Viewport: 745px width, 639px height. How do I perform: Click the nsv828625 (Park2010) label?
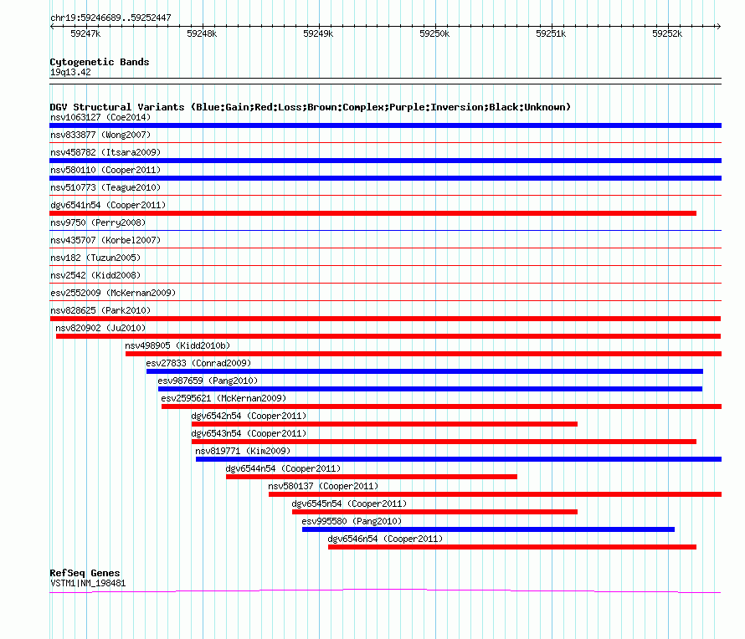pos(100,310)
